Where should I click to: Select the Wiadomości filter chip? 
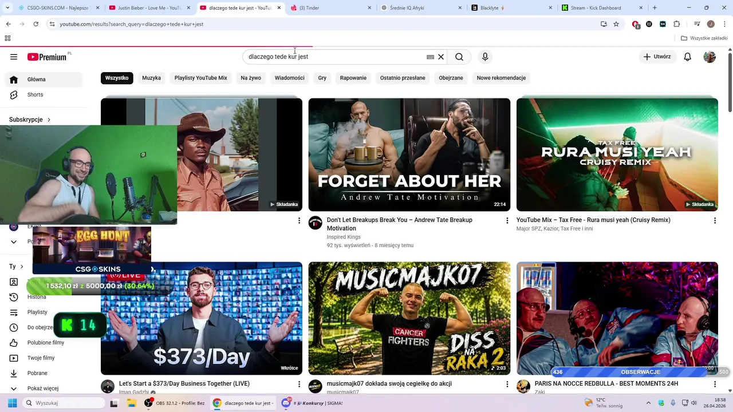pos(289,78)
